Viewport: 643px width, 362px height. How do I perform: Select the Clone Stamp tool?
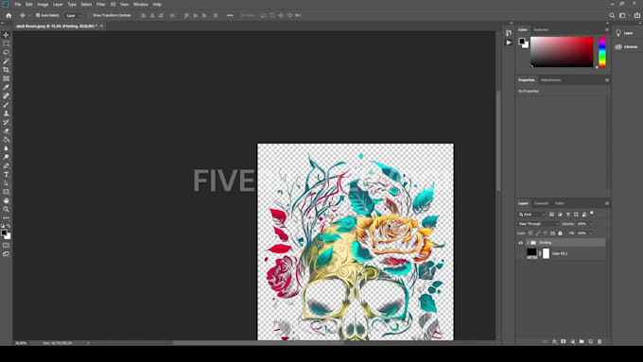(x=7, y=113)
